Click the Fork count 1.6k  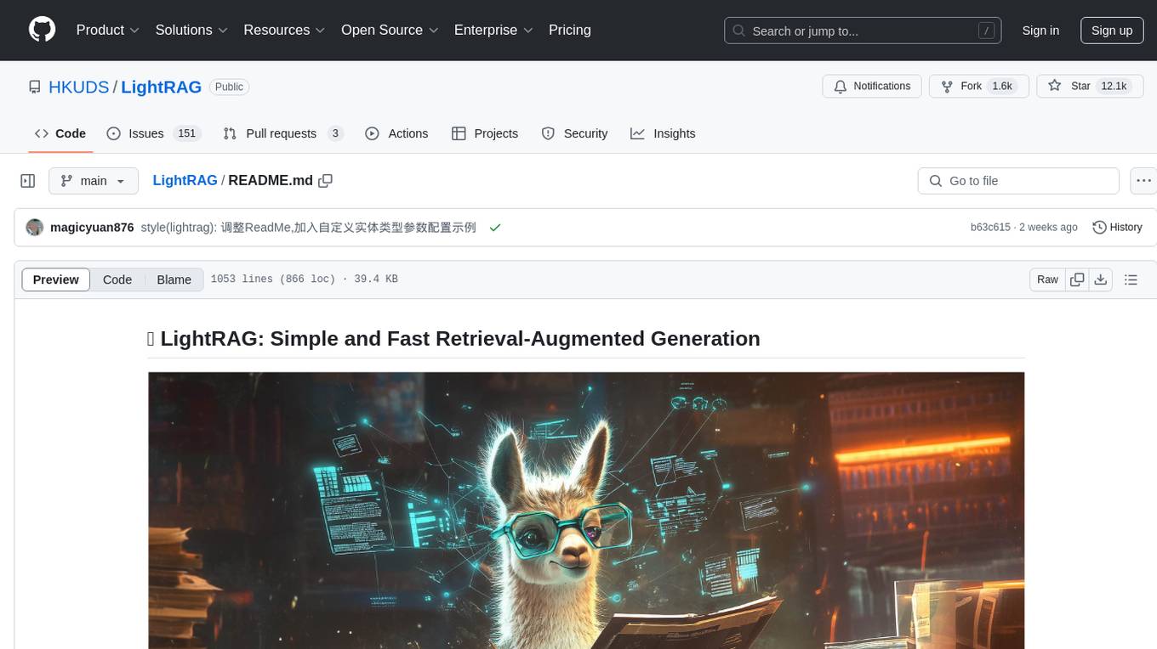pyautogui.click(x=1002, y=86)
